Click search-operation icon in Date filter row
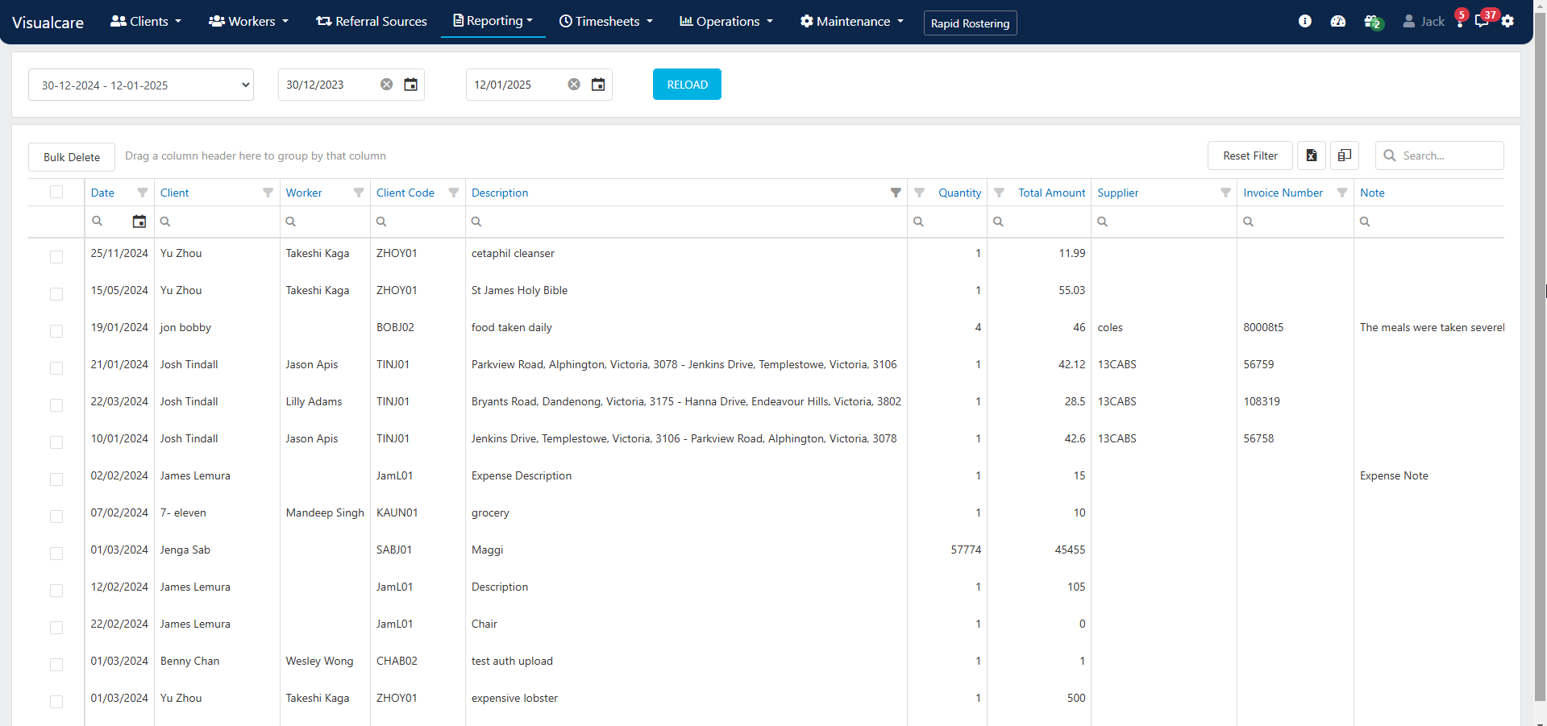Viewport: 1547px width, 726px height. point(98,222)
